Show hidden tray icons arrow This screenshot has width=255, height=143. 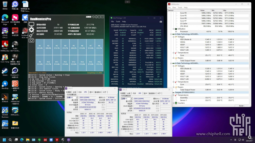[231, 140]
